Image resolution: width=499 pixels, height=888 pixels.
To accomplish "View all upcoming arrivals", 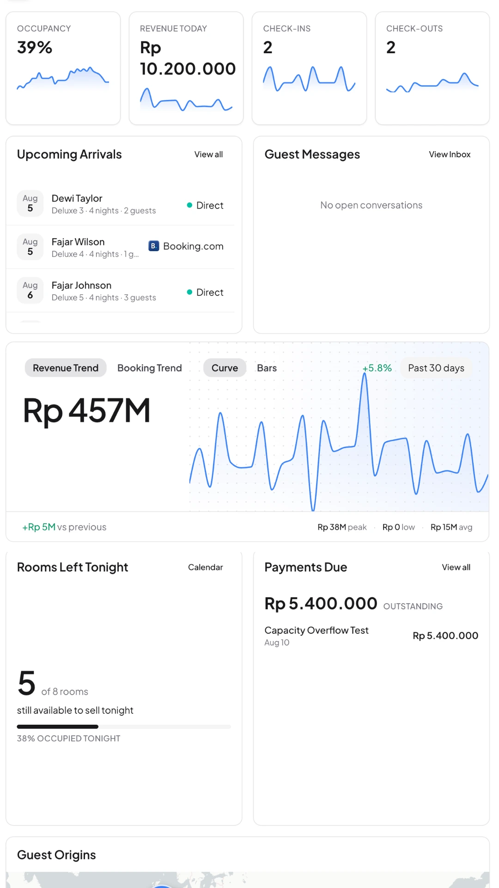I will tap(208, 154).
